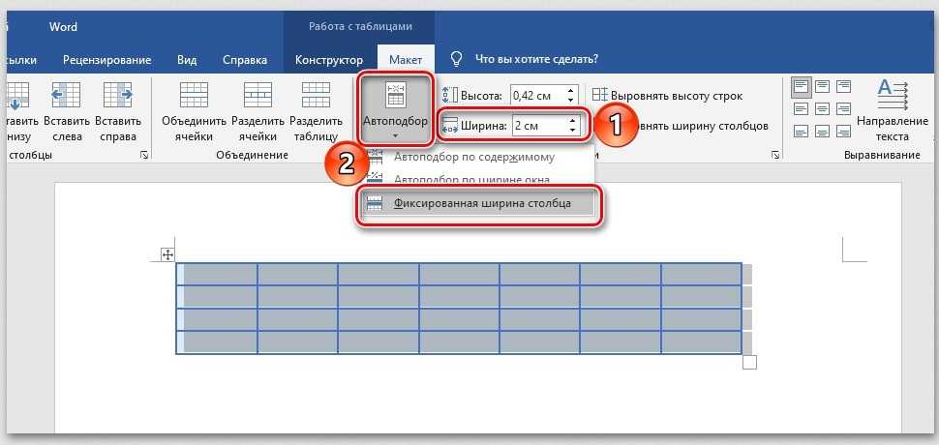Screen dimensions: 939x445
Task: Click Выровнять высоту строк button
Action: 666,96
